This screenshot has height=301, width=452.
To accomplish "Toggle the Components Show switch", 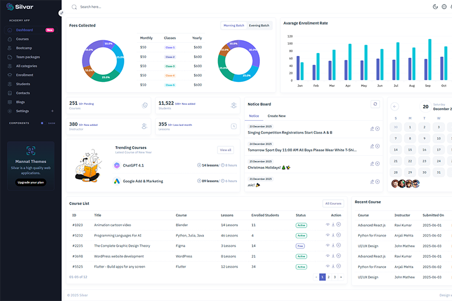I will 42,123.
